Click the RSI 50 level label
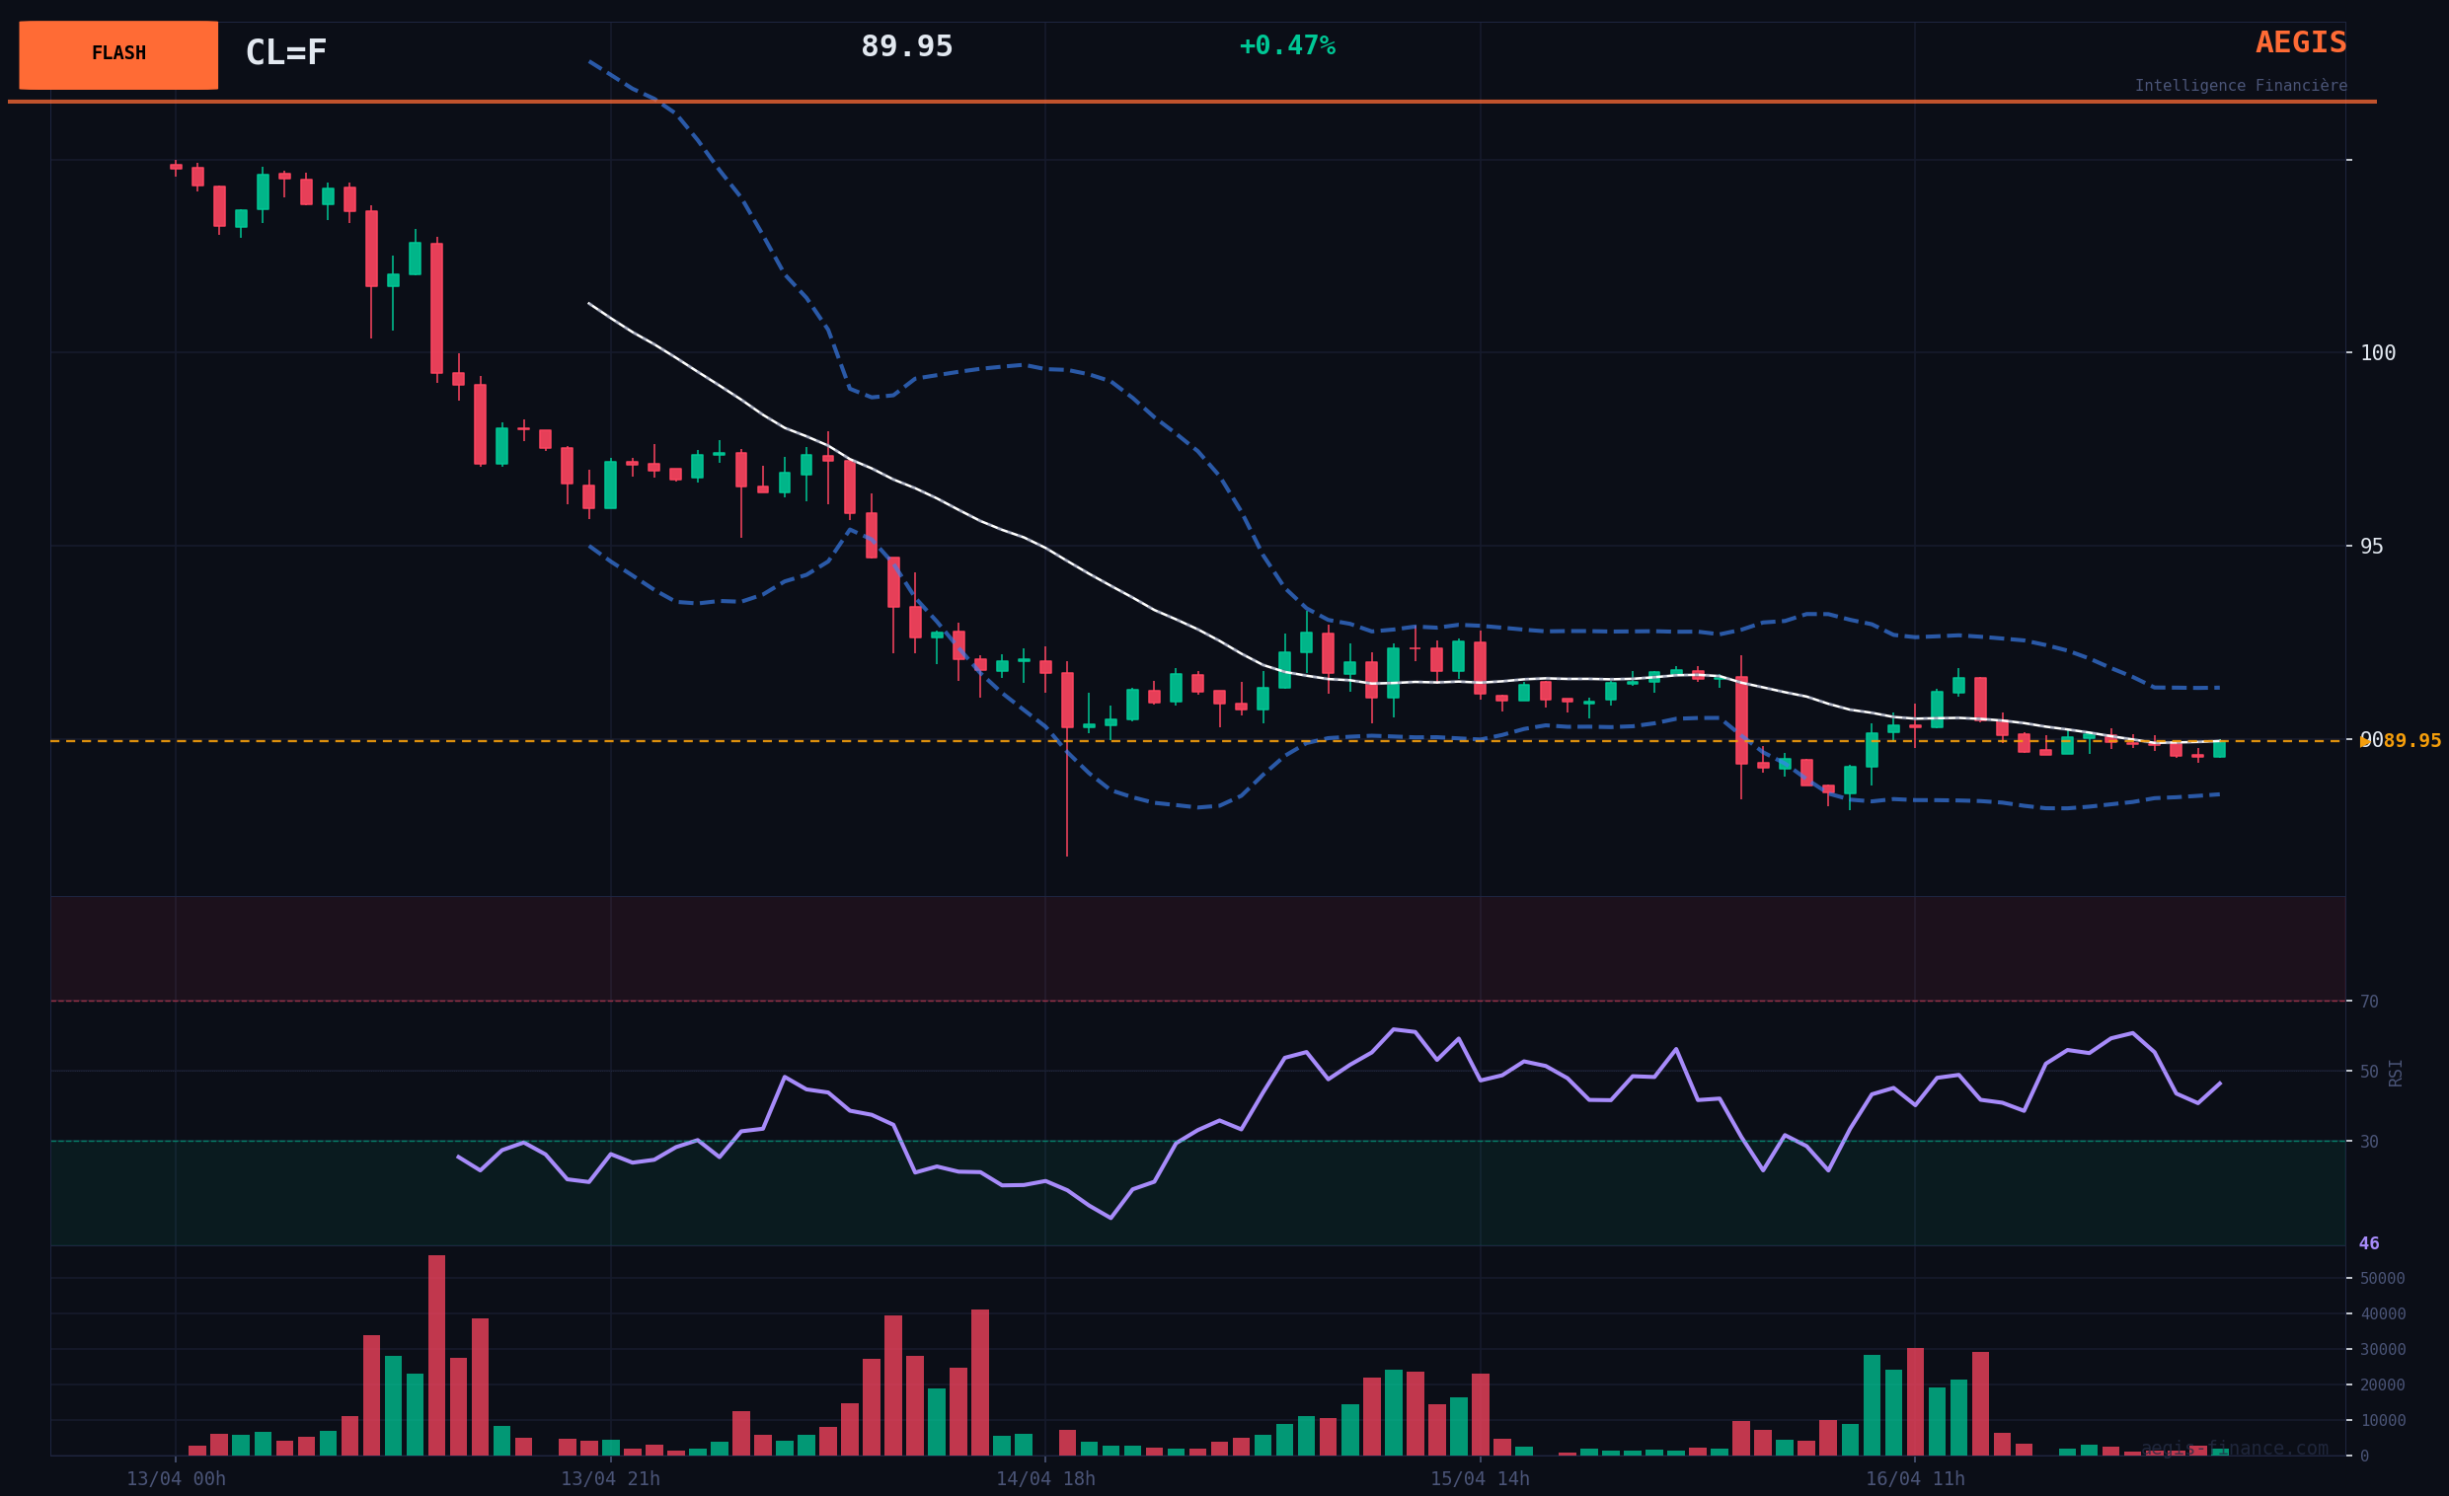 coord(2368,1072)
